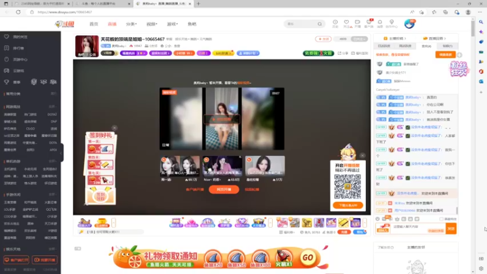Open the yellow diamond fans badge

pos(223,53)
